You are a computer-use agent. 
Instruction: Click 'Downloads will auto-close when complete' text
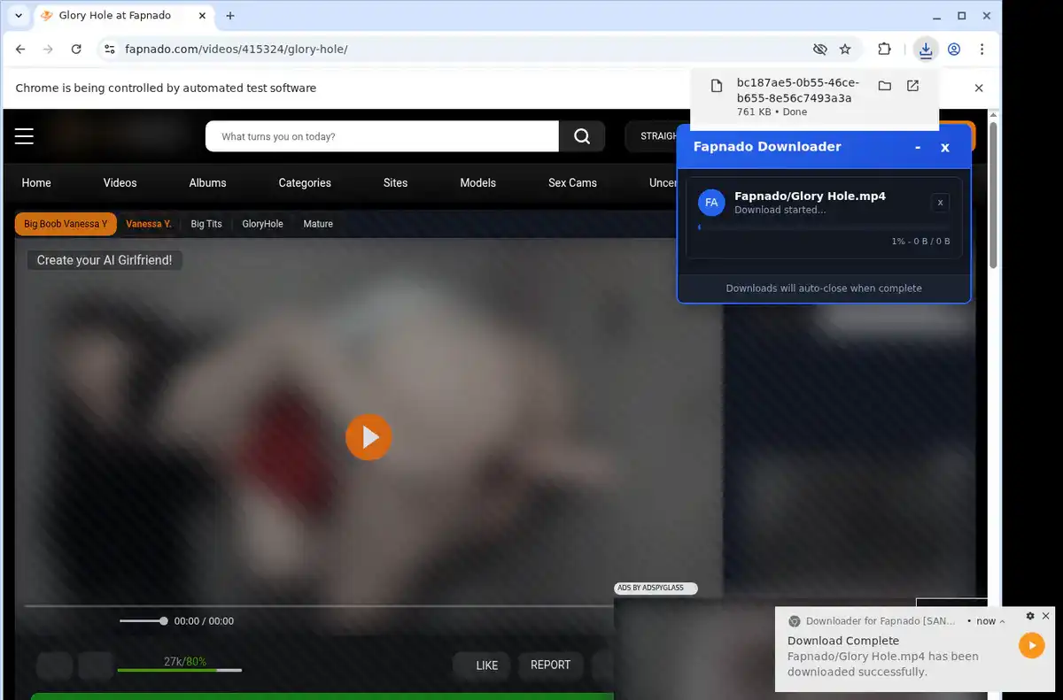tap(824, 288)
